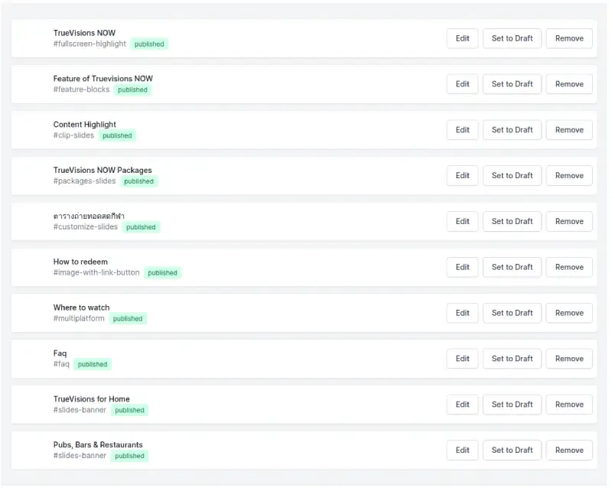Edit the TrueVisions NOW Packages section
The image size is (612, 488).
pyautogui.click(x=462, y=175)
